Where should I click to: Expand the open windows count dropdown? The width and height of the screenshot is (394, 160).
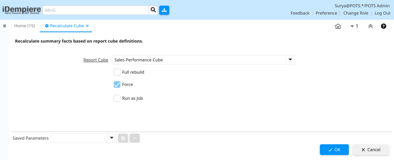pos(354,26)
